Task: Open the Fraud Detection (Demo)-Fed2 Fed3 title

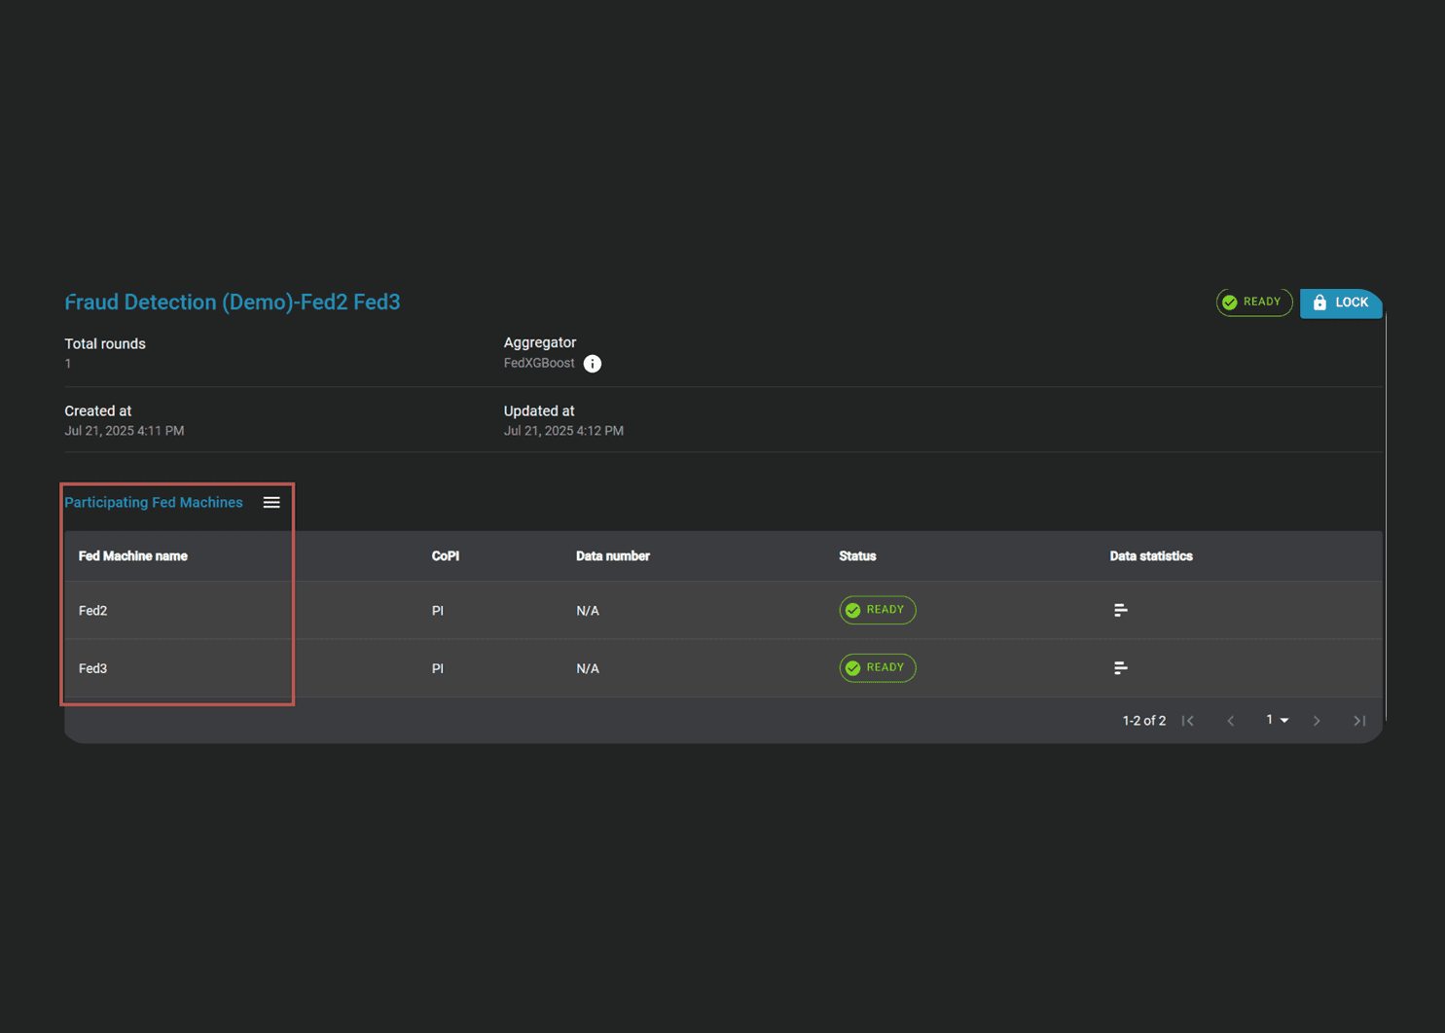Action: click(x=233, y=303)
